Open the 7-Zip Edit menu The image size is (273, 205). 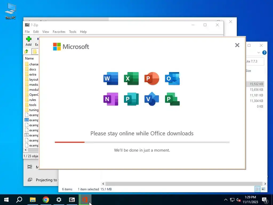coord(36,32)
